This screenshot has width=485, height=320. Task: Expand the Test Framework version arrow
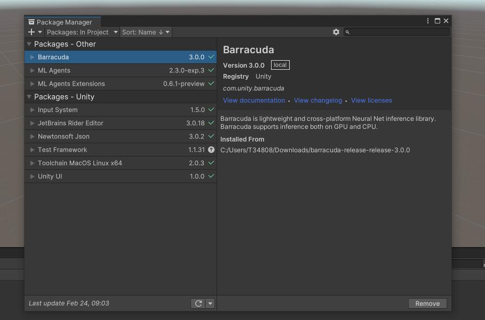[x=32, y=150]
